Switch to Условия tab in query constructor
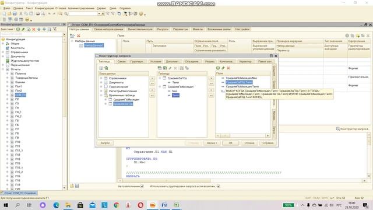The image size is (373, 210). pos(156,61)
